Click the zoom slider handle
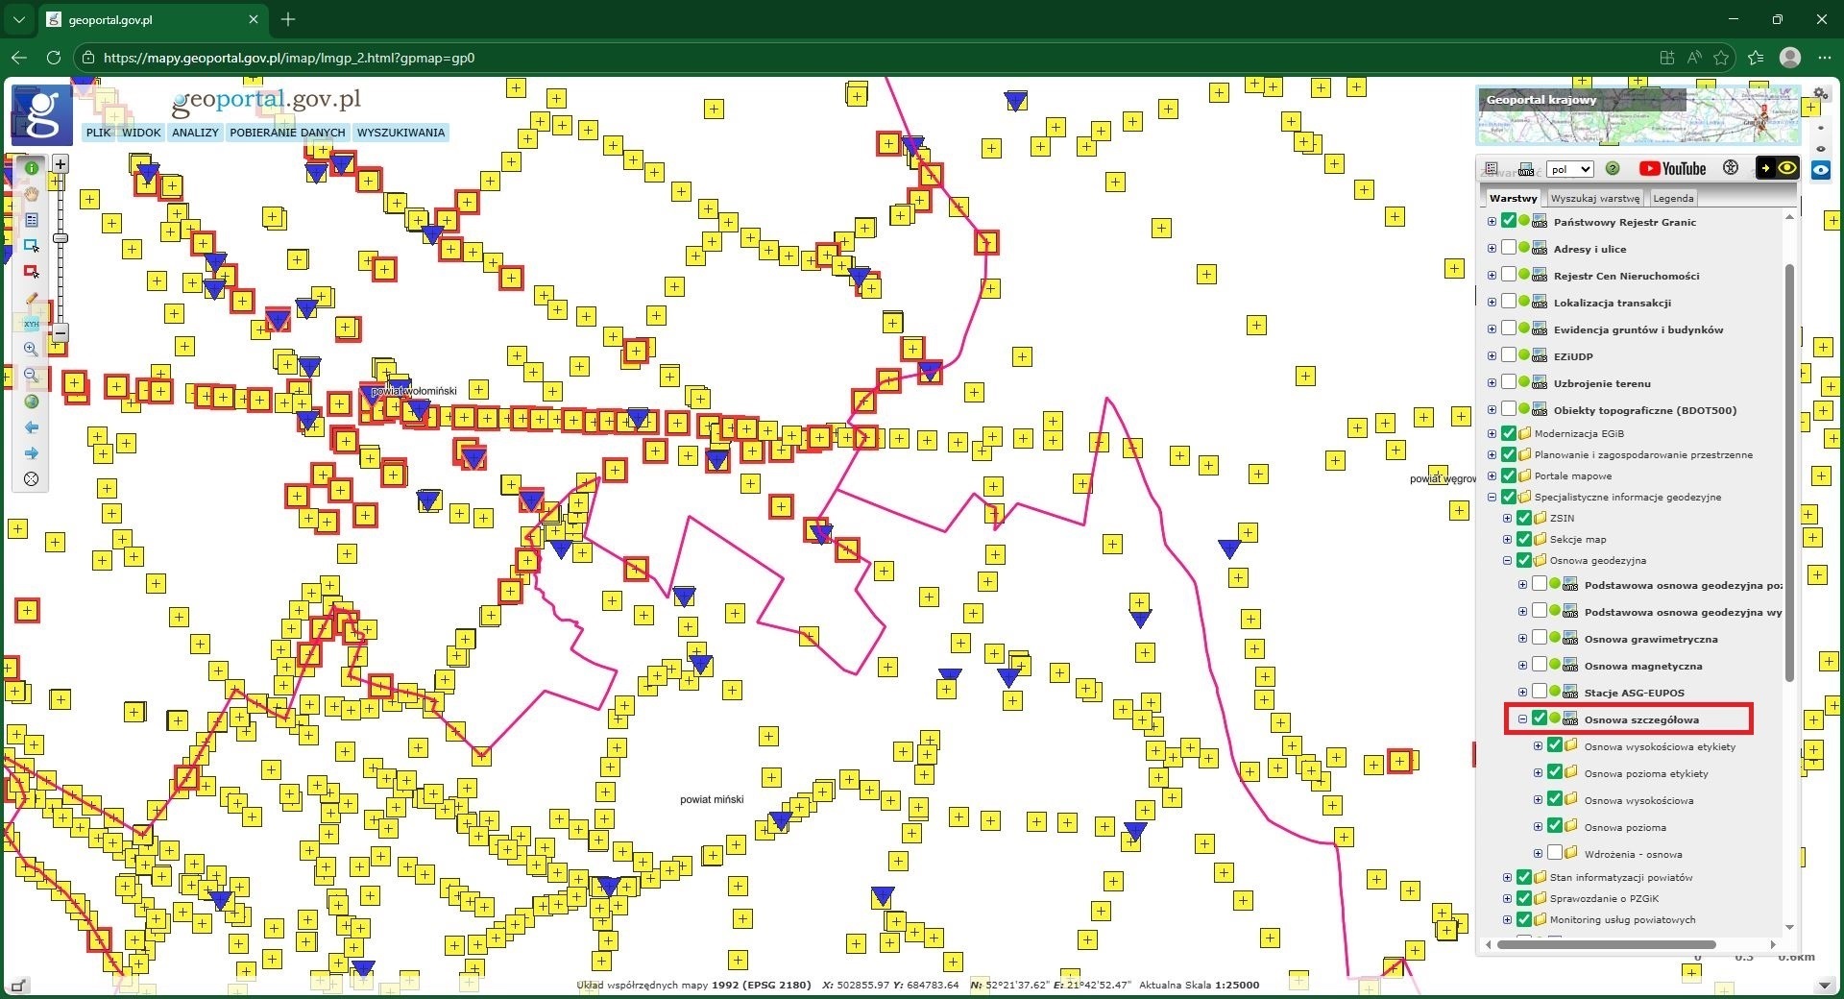1844x999 pixels. 61,237
